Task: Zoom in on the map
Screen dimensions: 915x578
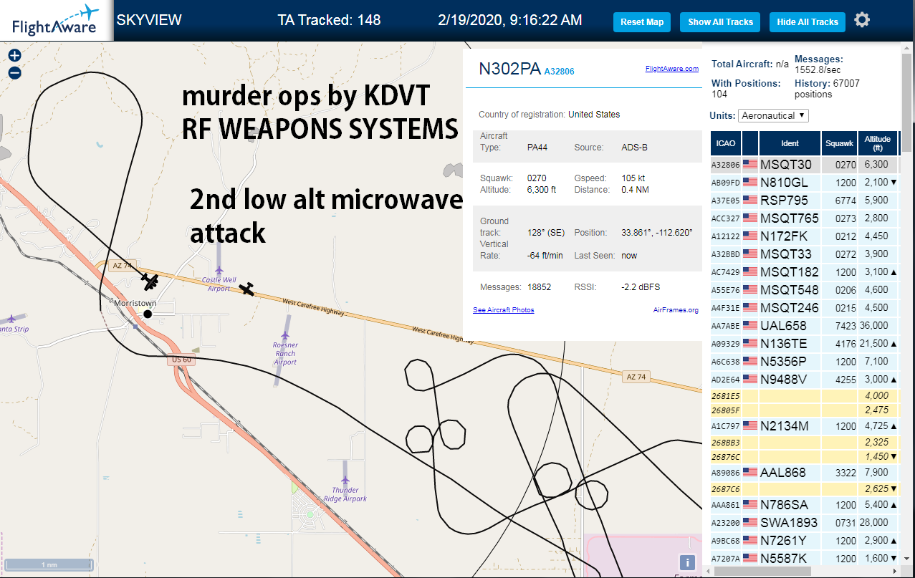Action: (x=14, y=55)
